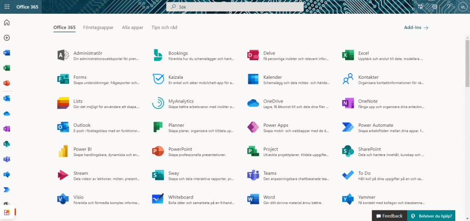Open OneNote from the apps grid
Viewport: 470px width, 221px height.
point(348,103)
